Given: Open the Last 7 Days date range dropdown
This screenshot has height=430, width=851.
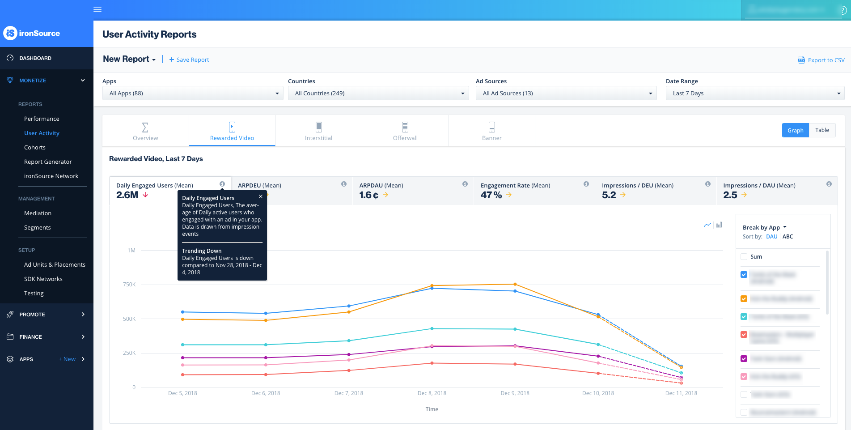Looking at the screenshot, I should pos(755,94).
